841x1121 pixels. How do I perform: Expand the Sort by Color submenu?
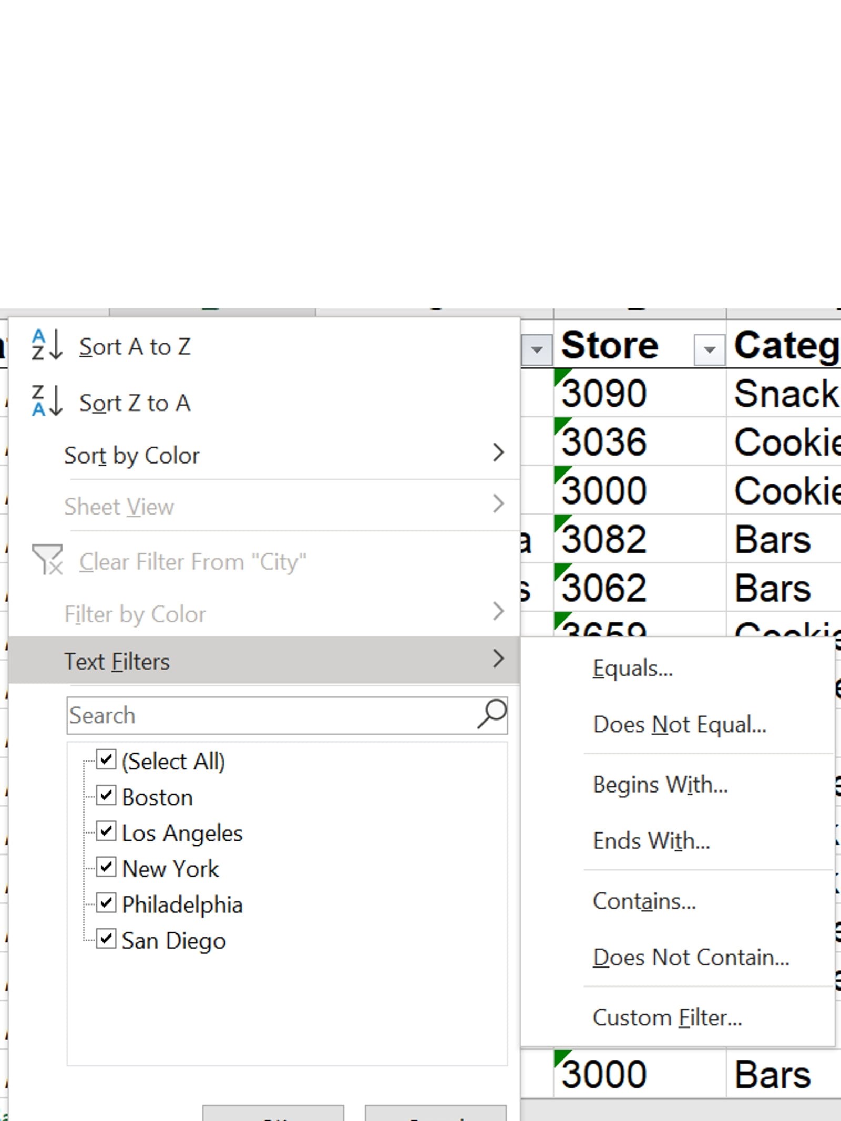[x=498, y=452]
